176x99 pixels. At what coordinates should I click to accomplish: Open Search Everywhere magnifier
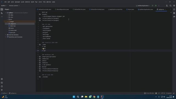click(170, 5)
